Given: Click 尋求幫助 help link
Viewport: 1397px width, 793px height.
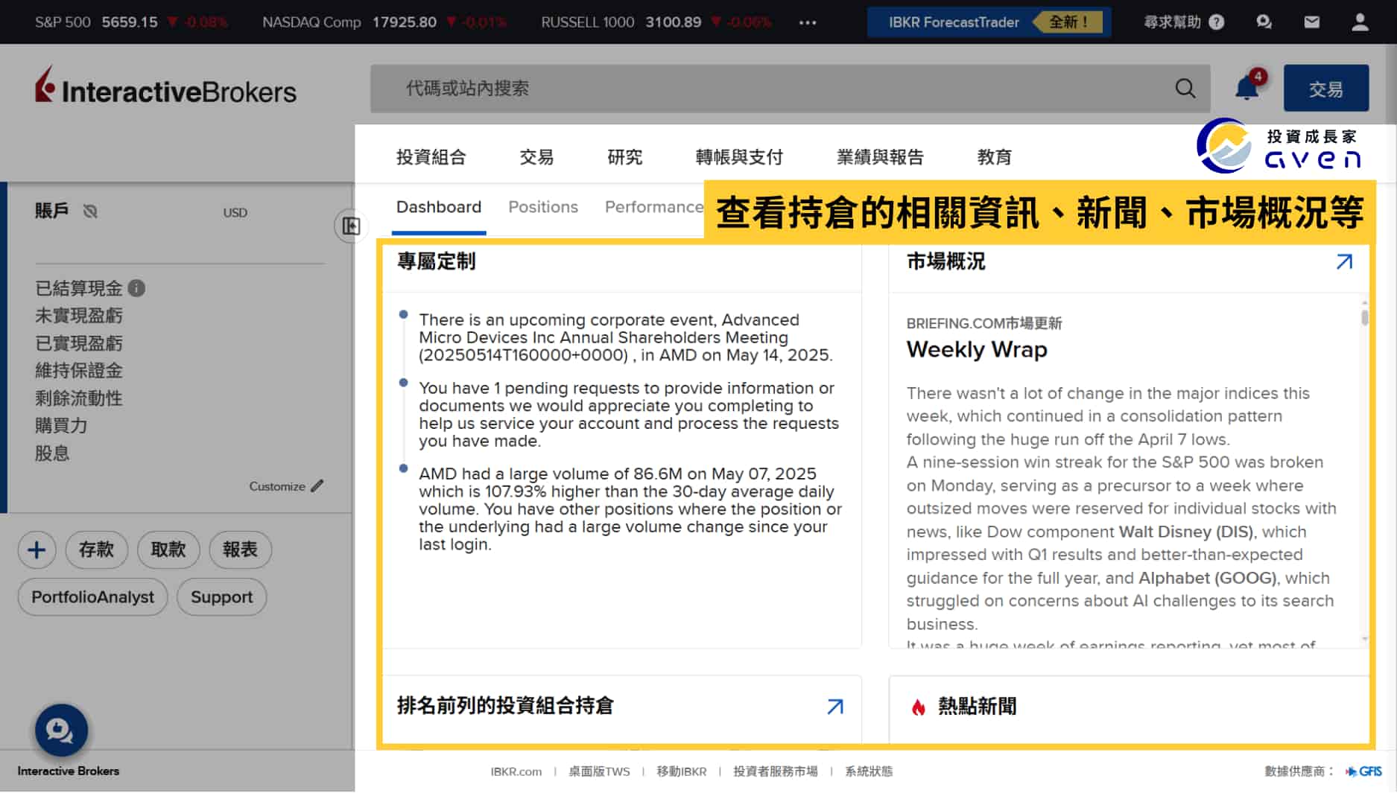Looking at the screenshot, I should [1172, 22].
